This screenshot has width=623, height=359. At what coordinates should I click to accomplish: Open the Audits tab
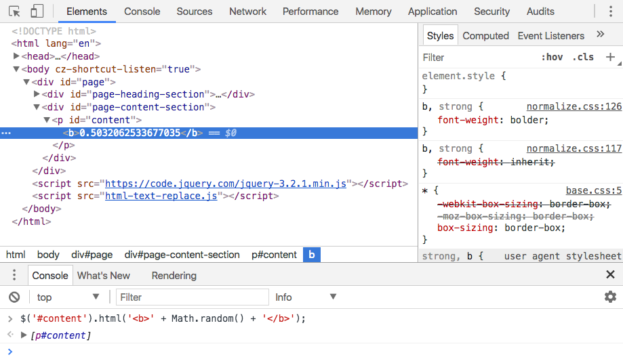pos(540,12)
